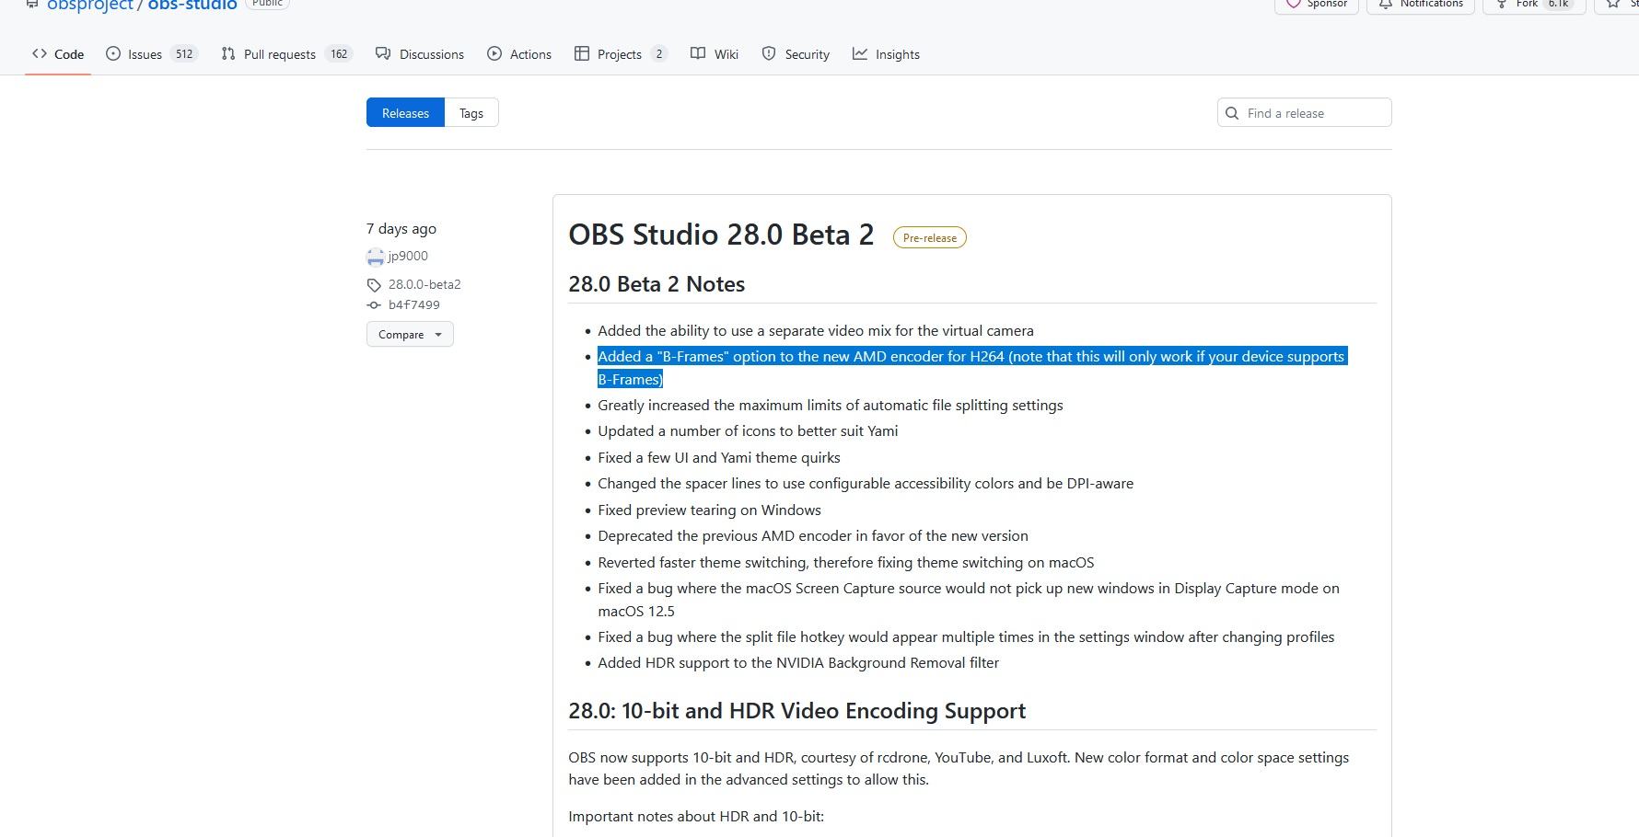The width and height of the screenshot is (1639, 837).
Task: Click the '28.0 Beta 2 Notes' heading
Action: [657, 283]
